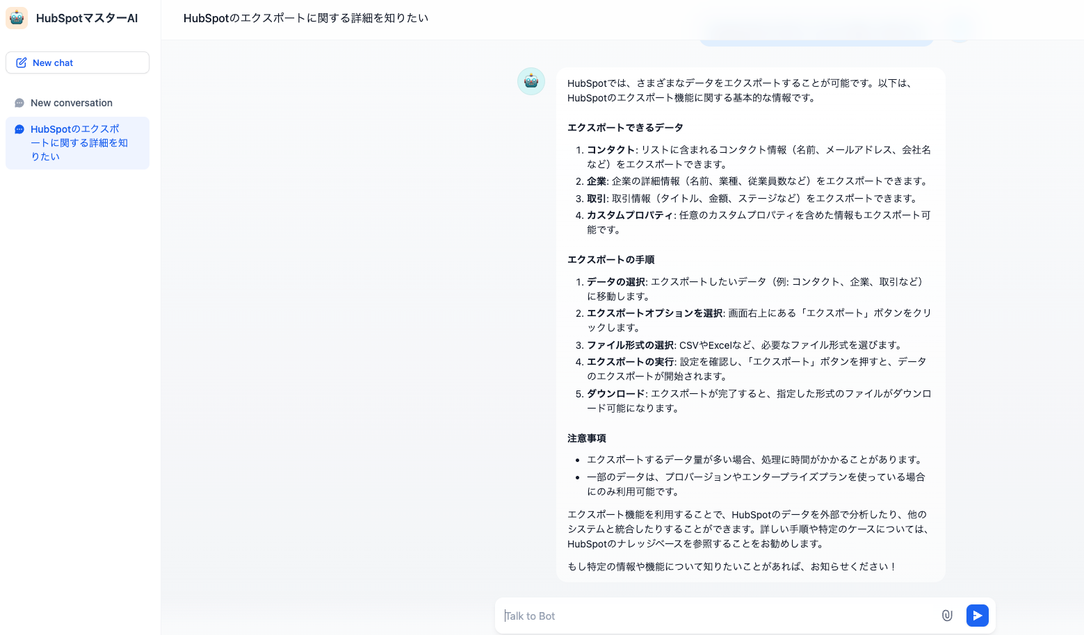Click the エクスポートできるデータ heading
The width and height of the screenshot is (1084, 635).
tap(625, 128)
